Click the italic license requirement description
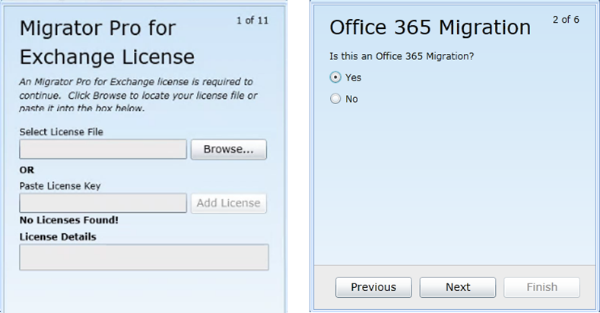 (137, 94)
